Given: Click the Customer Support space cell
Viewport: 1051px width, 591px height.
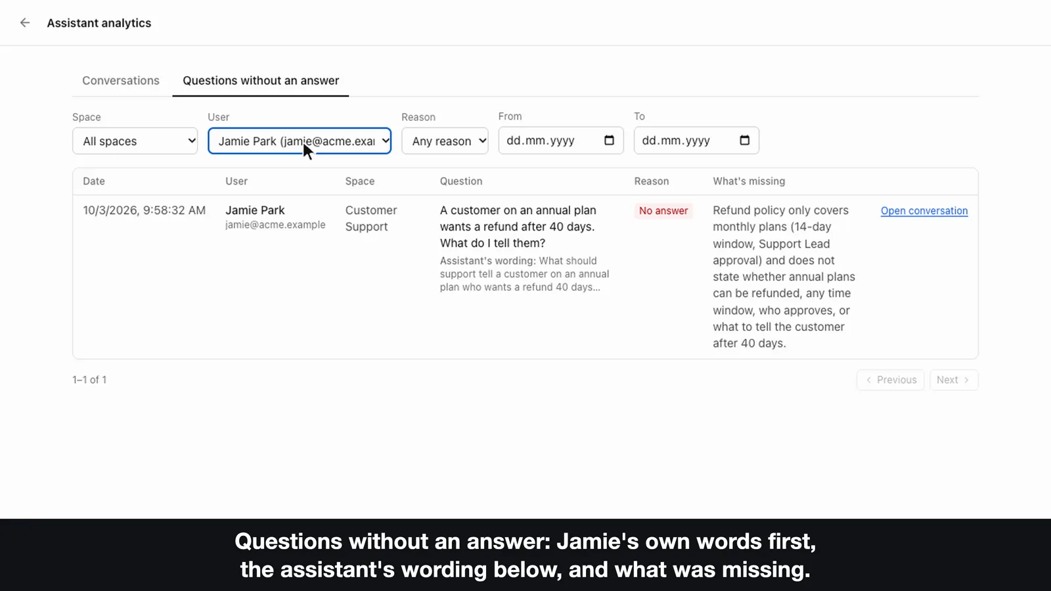Looking at the screenshot, I should click(371, 219).
